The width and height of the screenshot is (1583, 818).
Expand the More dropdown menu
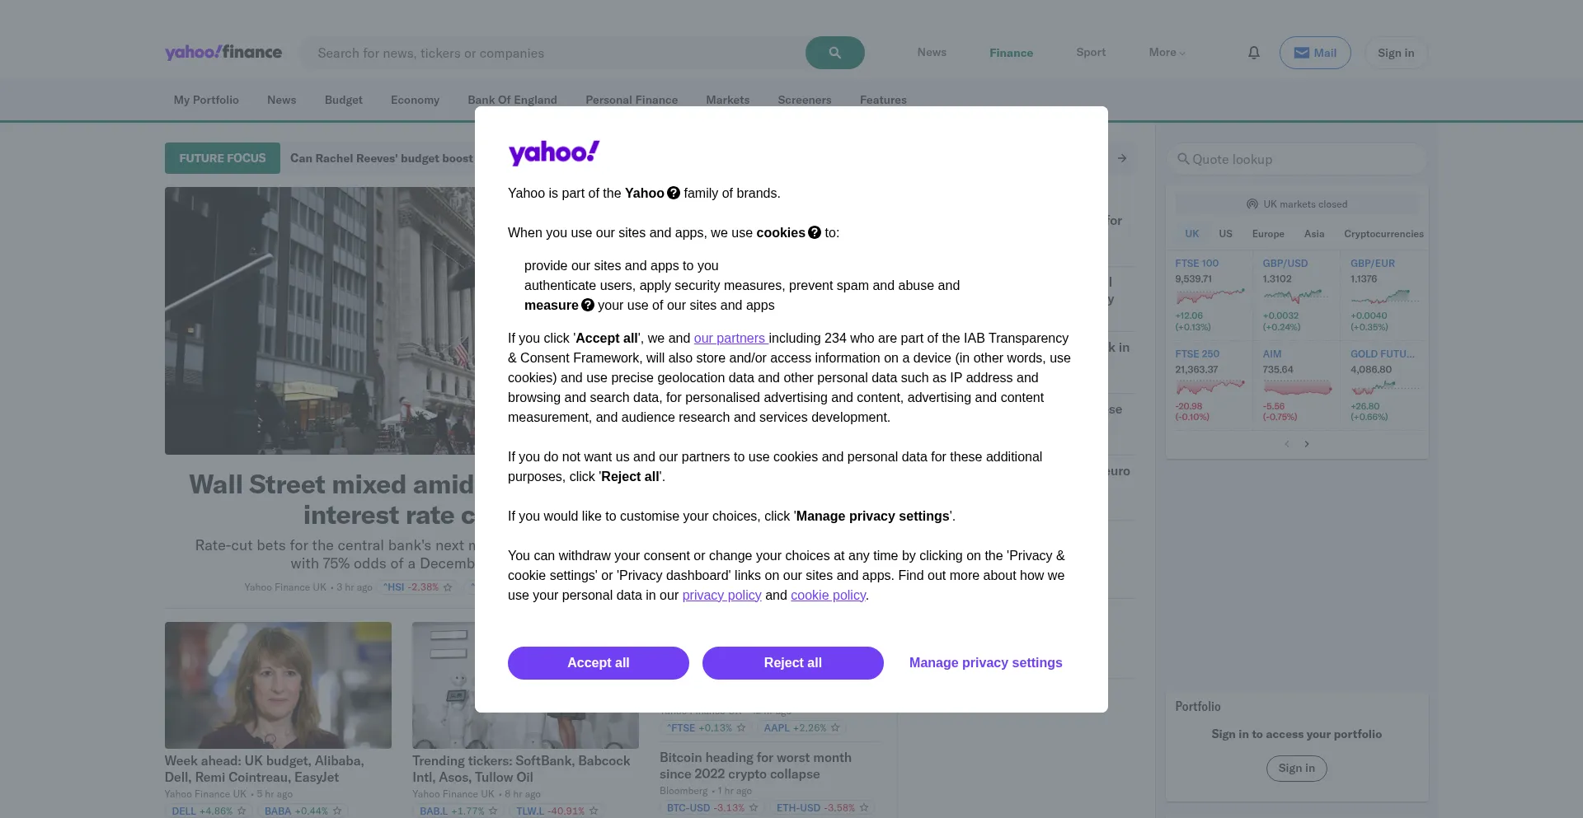point(1167,53)
